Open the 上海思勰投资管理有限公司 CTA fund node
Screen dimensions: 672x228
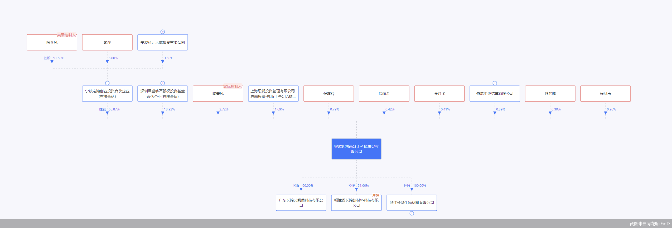(273, 94)
